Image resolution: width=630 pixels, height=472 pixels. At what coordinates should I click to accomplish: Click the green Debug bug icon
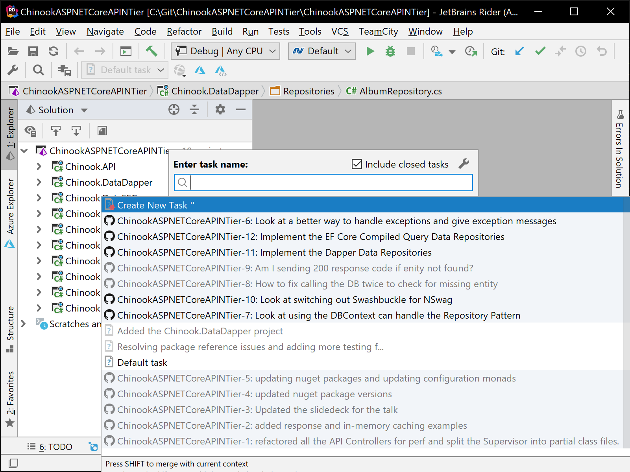390,51
